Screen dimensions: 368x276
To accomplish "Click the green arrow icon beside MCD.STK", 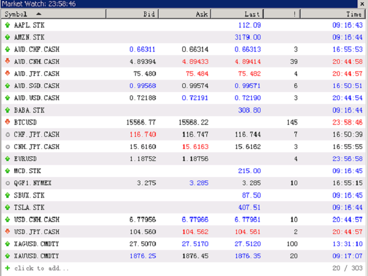I will (7, 171).
